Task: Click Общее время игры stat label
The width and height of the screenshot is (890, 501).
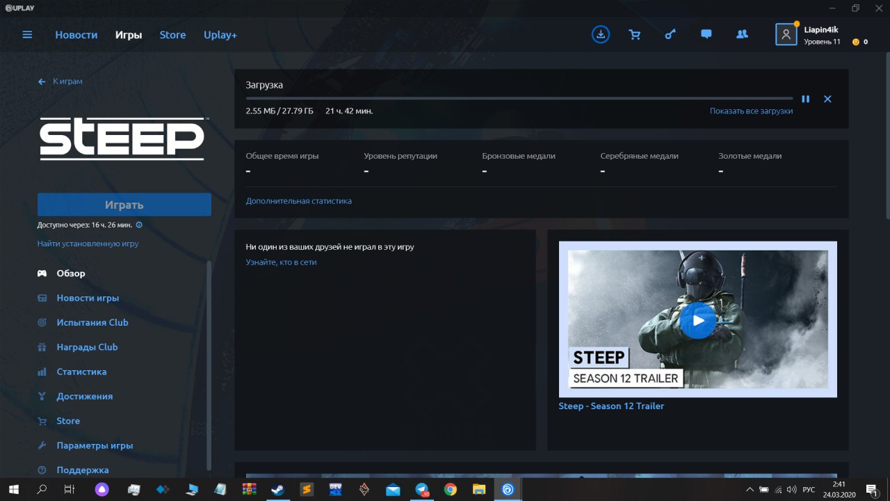Action: 282,156
